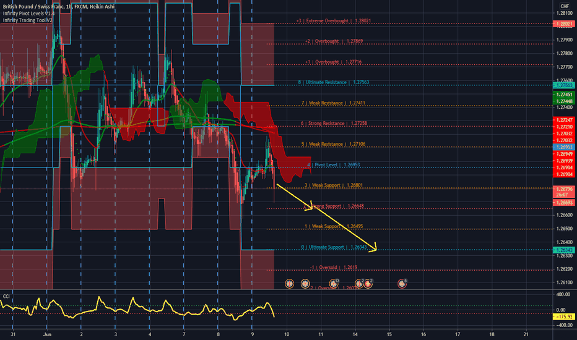This screenshot has height=340, width=577.
Task: Click the teal 1.26343 price axis tag
Action: click(564, 250)
